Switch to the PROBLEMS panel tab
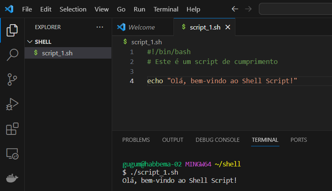This screenshot has height=191, width=332. (136, 140)
